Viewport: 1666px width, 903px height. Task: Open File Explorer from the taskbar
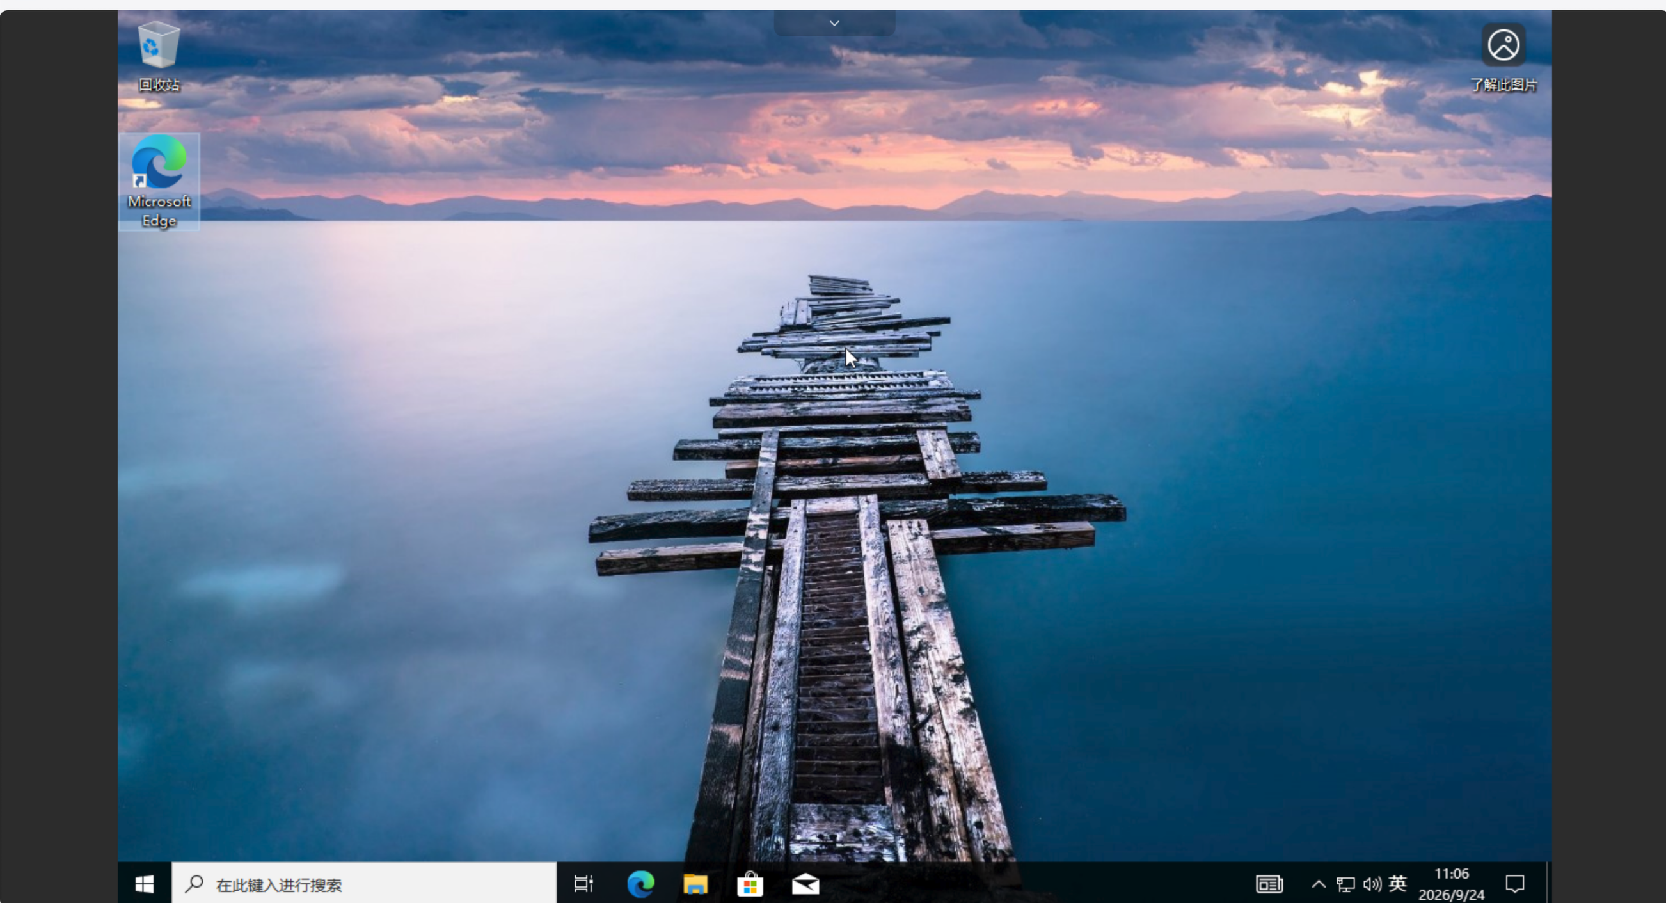(x=695, y=884)
